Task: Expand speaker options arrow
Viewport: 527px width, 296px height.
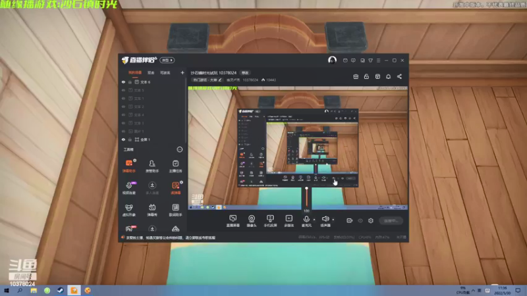Action: click(x=333, y=220)
